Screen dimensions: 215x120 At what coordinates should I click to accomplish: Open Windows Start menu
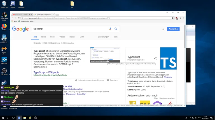3,118
